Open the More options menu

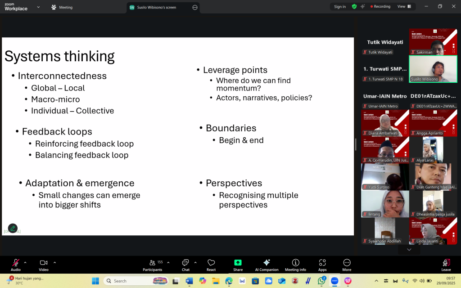347,265
